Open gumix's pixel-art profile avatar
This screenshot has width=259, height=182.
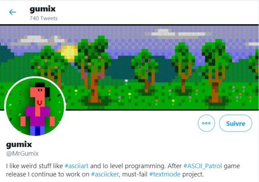tap(35, 106)
